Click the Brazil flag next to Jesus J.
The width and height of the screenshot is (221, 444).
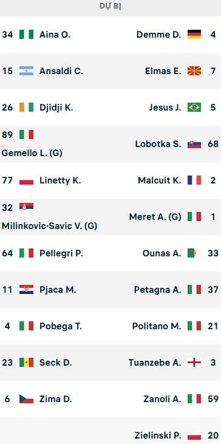[194, 108]
